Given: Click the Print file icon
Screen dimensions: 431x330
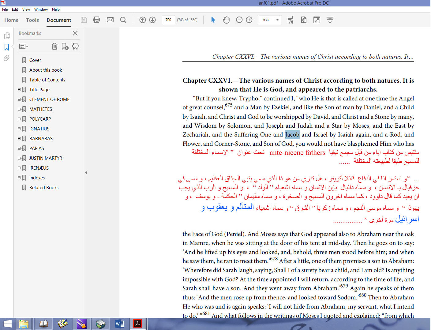Looking at the screenshot, I should 97,20.
